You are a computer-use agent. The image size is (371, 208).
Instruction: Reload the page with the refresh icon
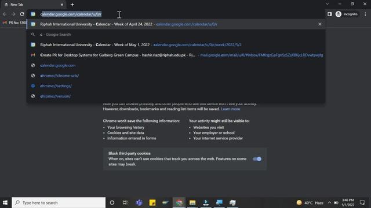(x=22, y=14)
